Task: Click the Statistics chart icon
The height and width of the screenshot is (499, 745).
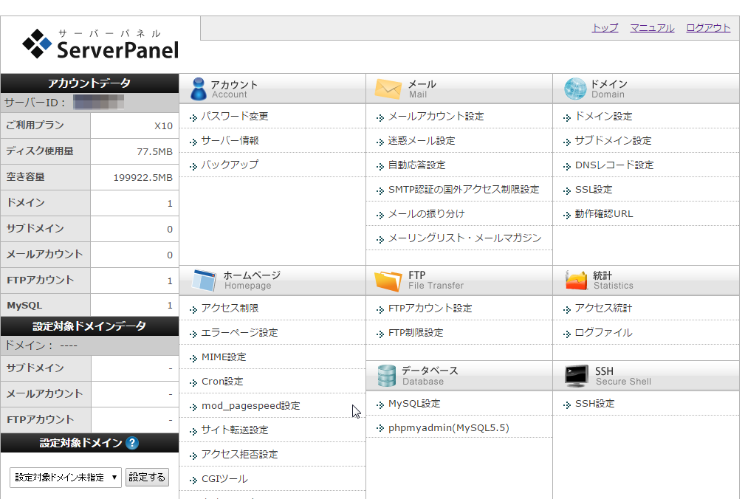Action: click(x=576, y=281)
